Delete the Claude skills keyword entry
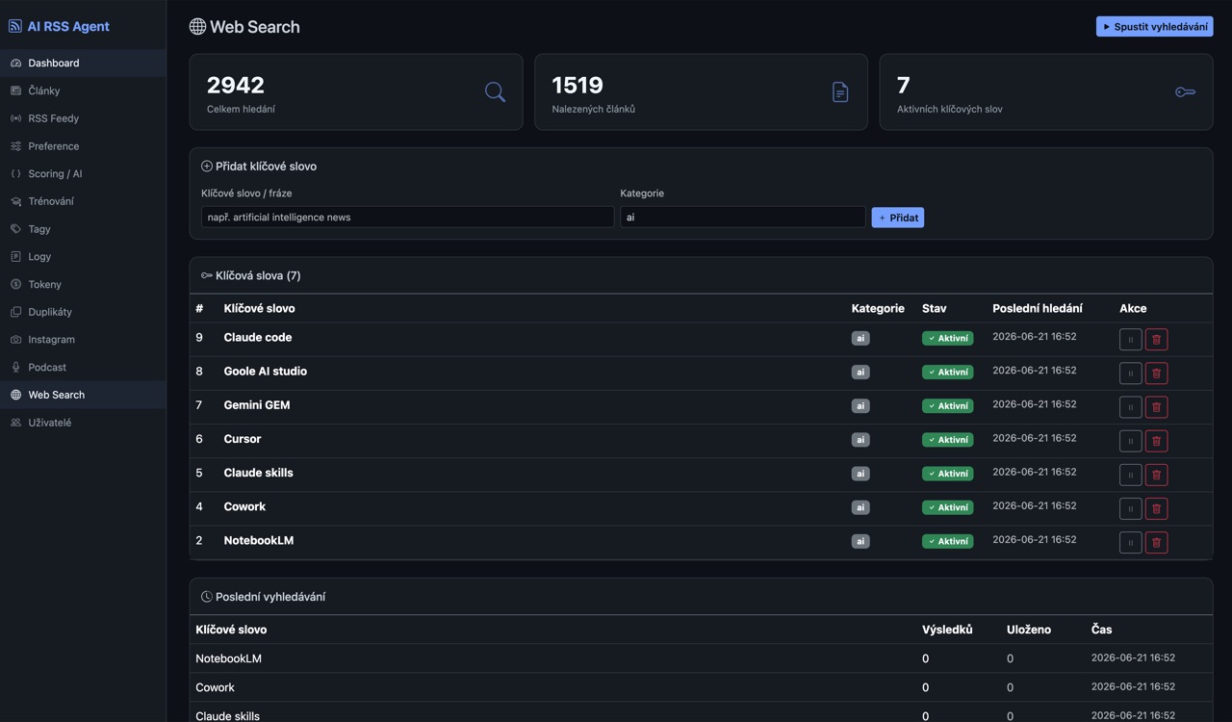The width and height of the screenshot is (1232, 722). pos(1157,474)
